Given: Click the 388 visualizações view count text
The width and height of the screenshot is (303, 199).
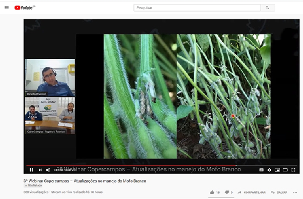Looking at the screenshot, I should (x=36, y=192).
